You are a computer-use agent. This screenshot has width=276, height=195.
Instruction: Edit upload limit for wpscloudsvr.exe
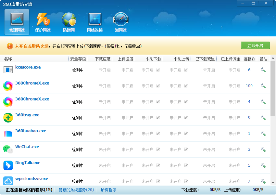(x=186, y=181)
